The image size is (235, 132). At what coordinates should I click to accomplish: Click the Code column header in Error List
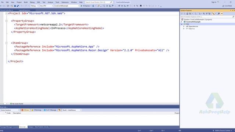tap(9, 113)
